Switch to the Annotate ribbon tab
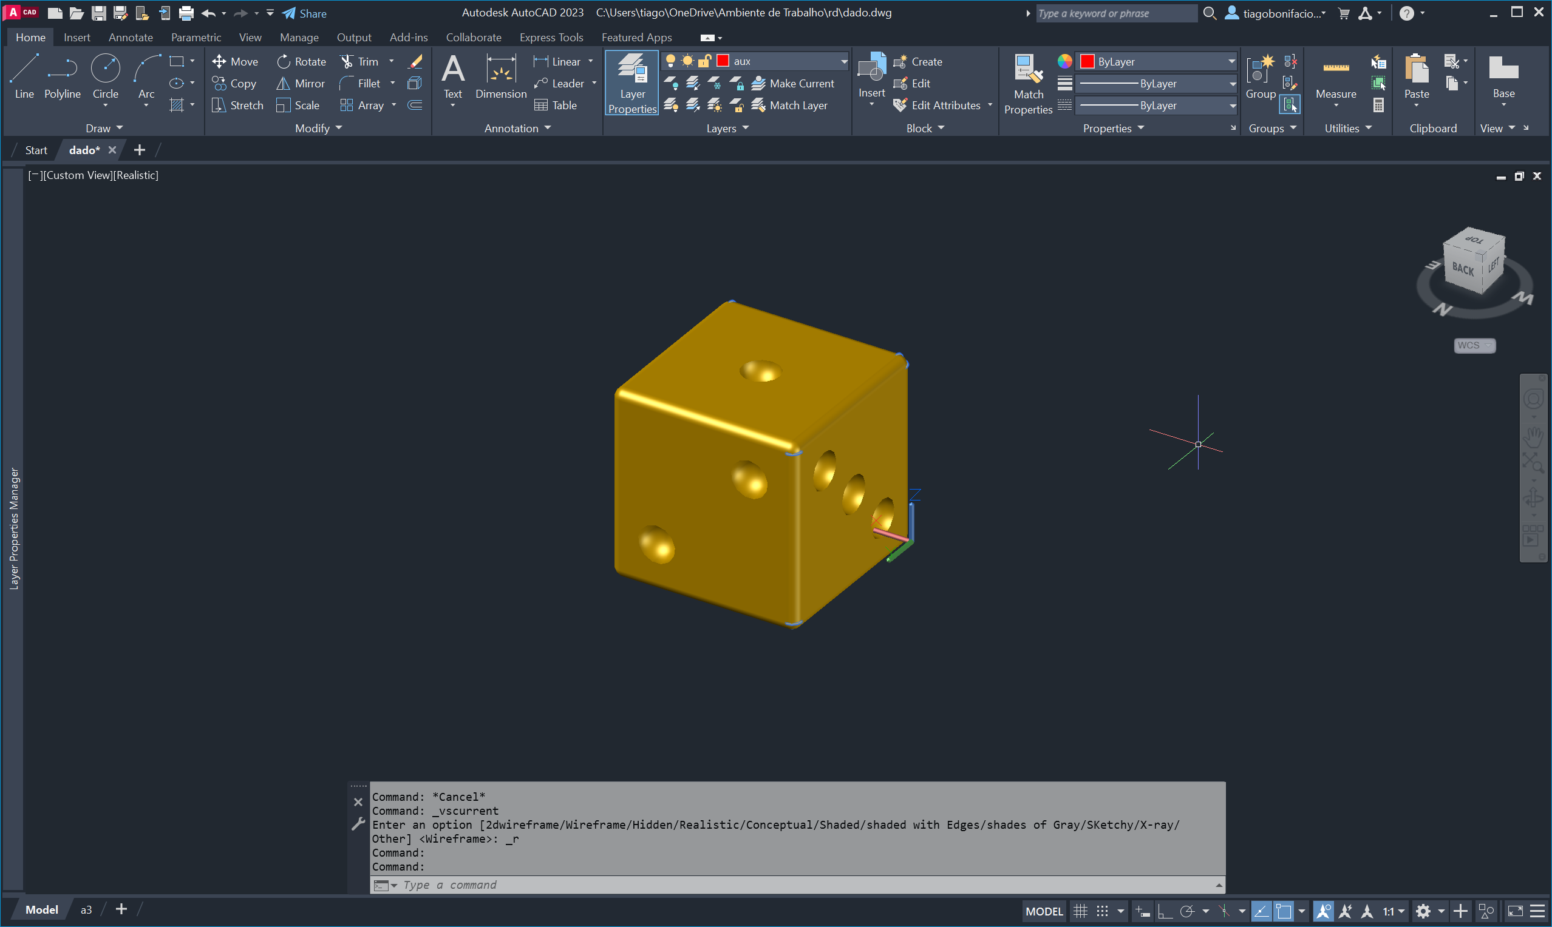 (131, 38)
